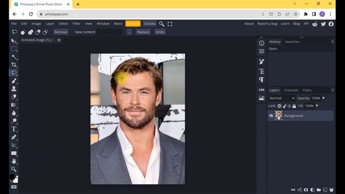Delete layer with trash icon

332,190
